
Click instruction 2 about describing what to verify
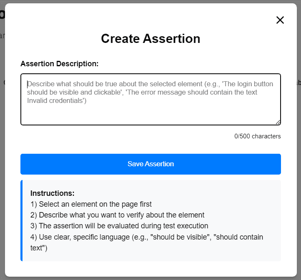[117, 215]
